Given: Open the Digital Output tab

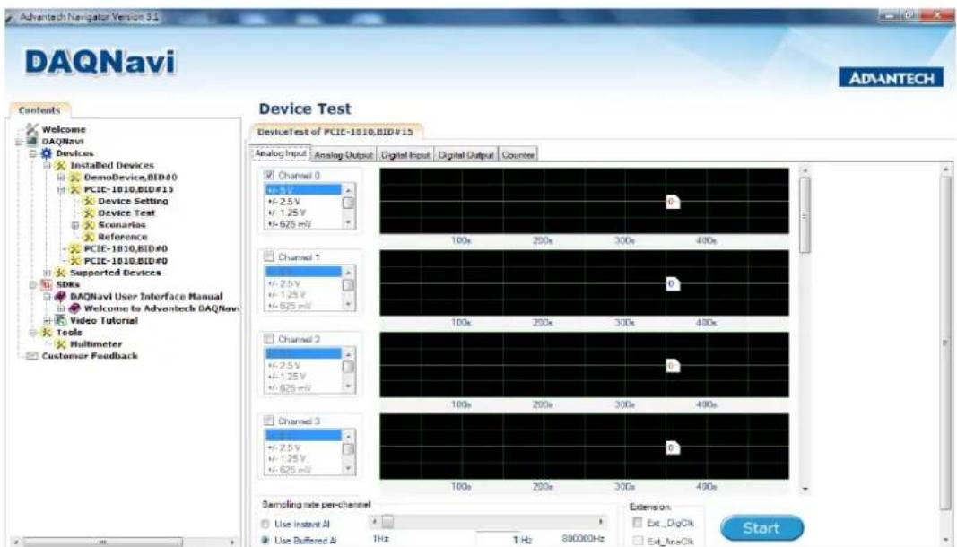Looking at the screenshot, I should tap(466, 155).
